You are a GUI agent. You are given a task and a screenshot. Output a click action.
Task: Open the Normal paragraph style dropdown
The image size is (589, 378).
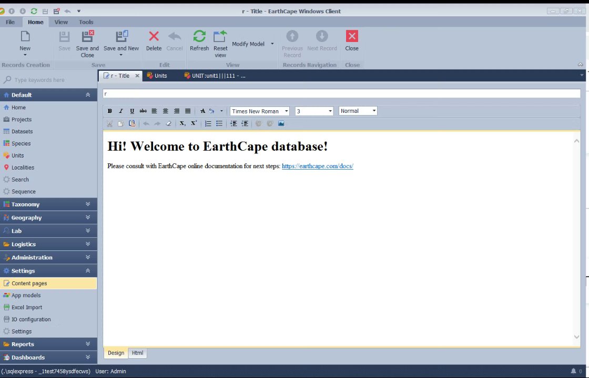coord(374,111)
